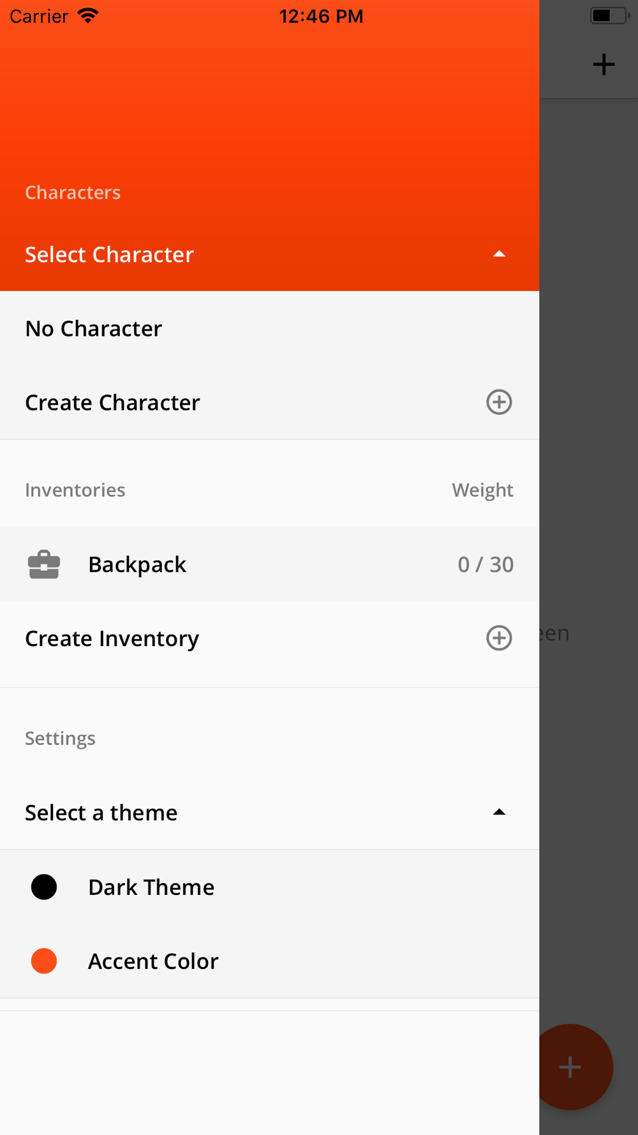Select the Backpack inventory item
This screenshot has width=638, height=1135.
tap(269, 564)
